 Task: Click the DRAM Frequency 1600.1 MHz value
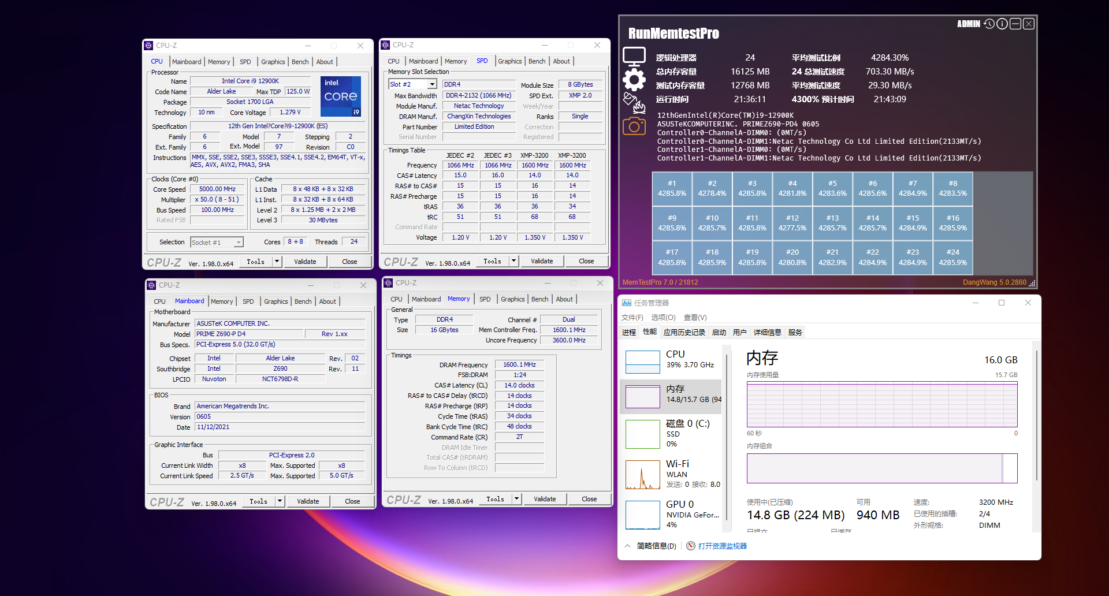click(519, 365)
